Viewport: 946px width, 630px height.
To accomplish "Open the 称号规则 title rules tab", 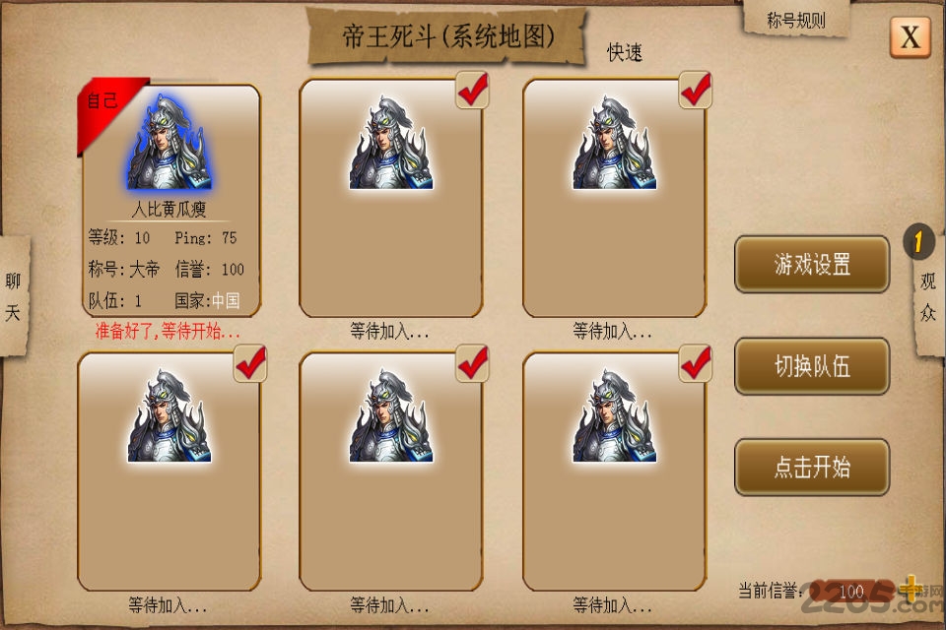I will [x=796, y=20].
